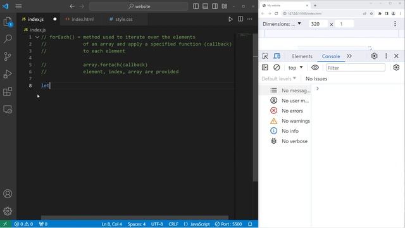Click Port : 5500 Live Server status
Viewport: 405px width, 228px height.
[228, 224]
